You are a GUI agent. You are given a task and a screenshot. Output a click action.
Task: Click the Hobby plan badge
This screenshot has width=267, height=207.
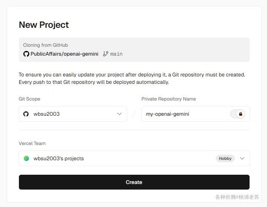225,158
